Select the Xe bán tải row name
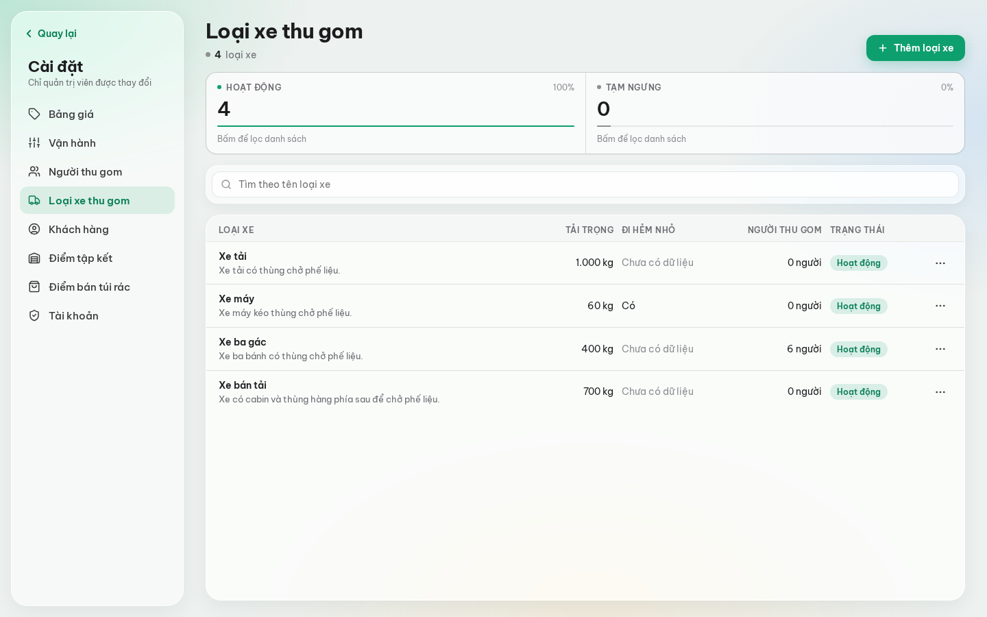Image resolution: width=987 pixels, height=617 pixels. [243, 385]
